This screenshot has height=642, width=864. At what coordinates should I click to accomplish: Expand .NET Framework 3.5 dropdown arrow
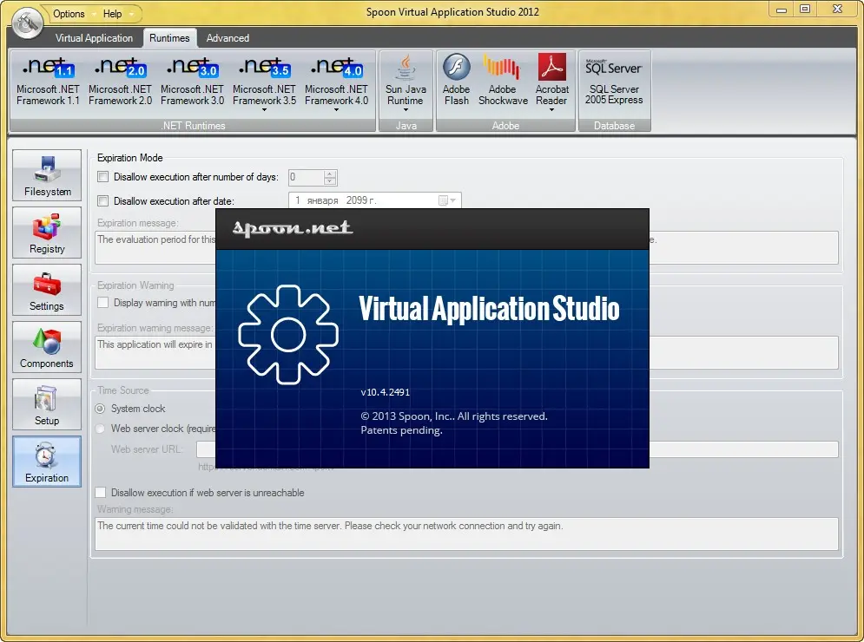(265, 110)
